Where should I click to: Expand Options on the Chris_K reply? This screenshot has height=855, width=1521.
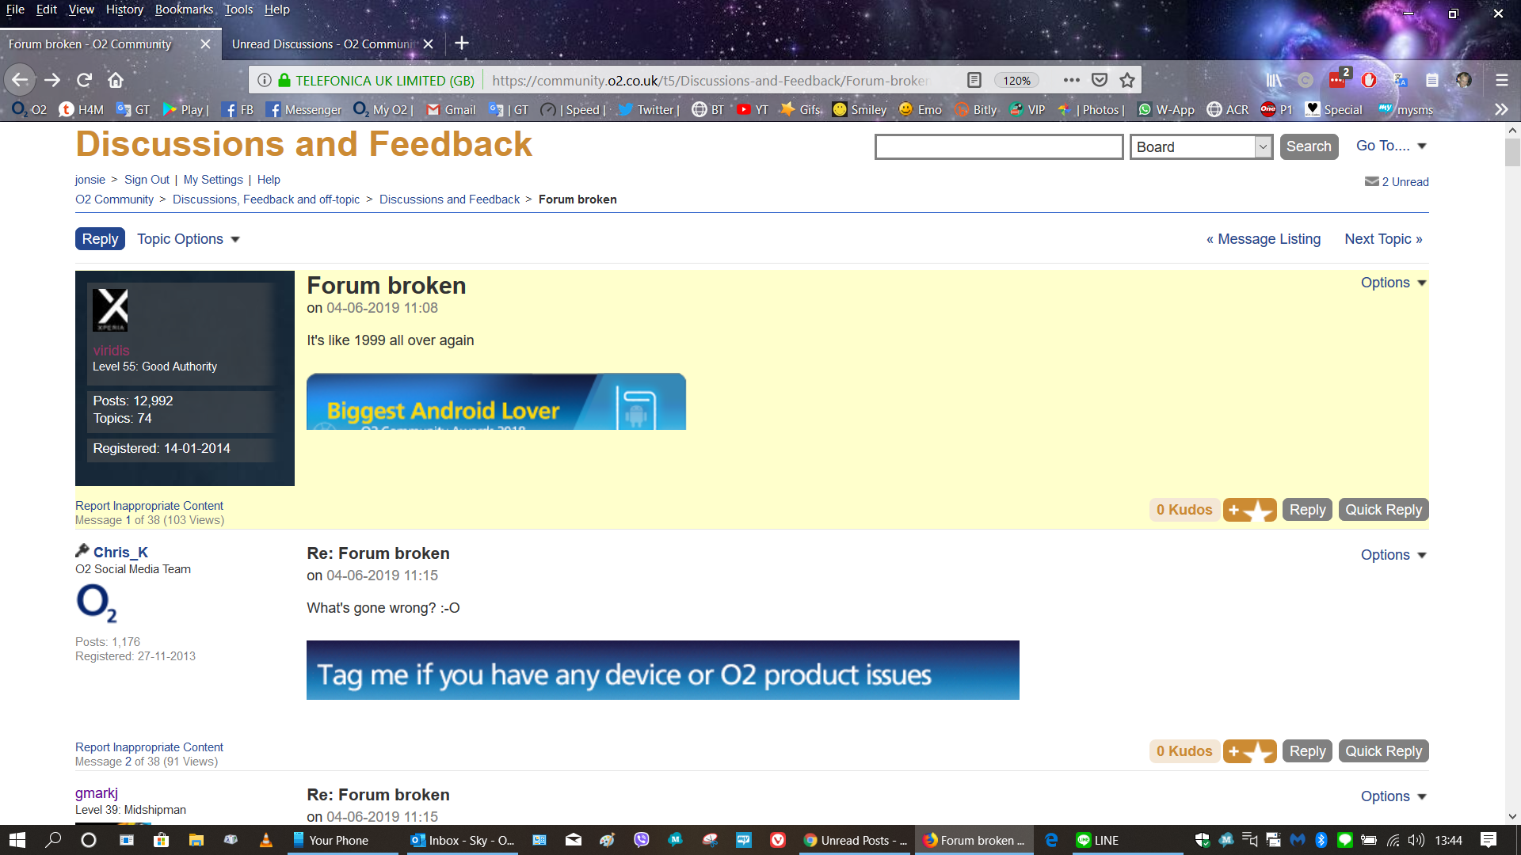tap(1393, 554)
